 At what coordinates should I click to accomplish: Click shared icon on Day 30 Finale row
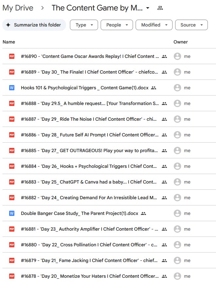coord(164,72)
